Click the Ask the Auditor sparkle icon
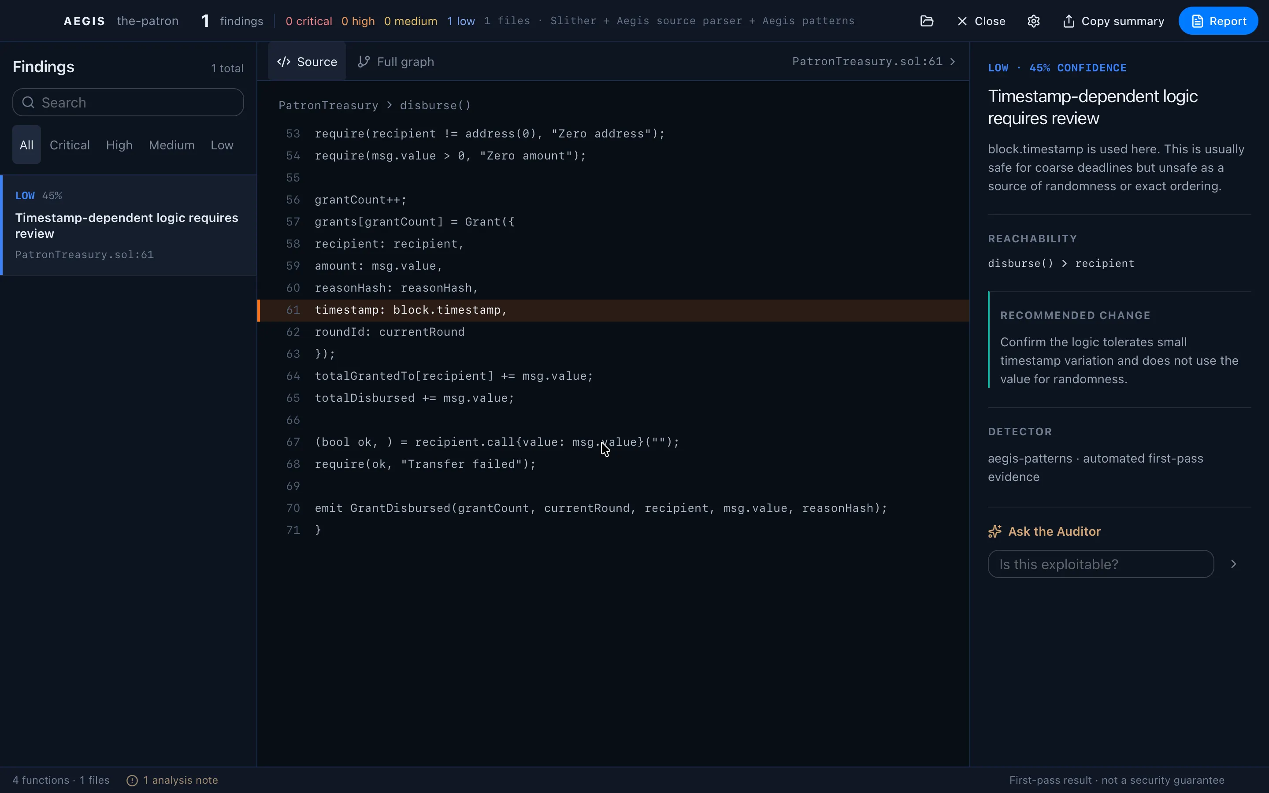The height and width of the screenshot is (793, 1269). coord(995,531)
